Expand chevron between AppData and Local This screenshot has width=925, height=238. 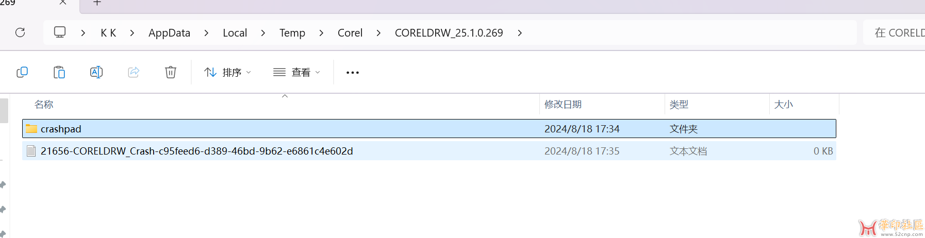click(206, 33)
